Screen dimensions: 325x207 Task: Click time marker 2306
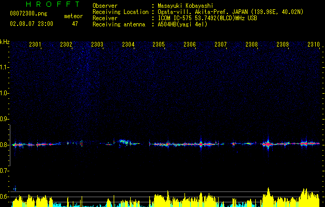[190, 45]
